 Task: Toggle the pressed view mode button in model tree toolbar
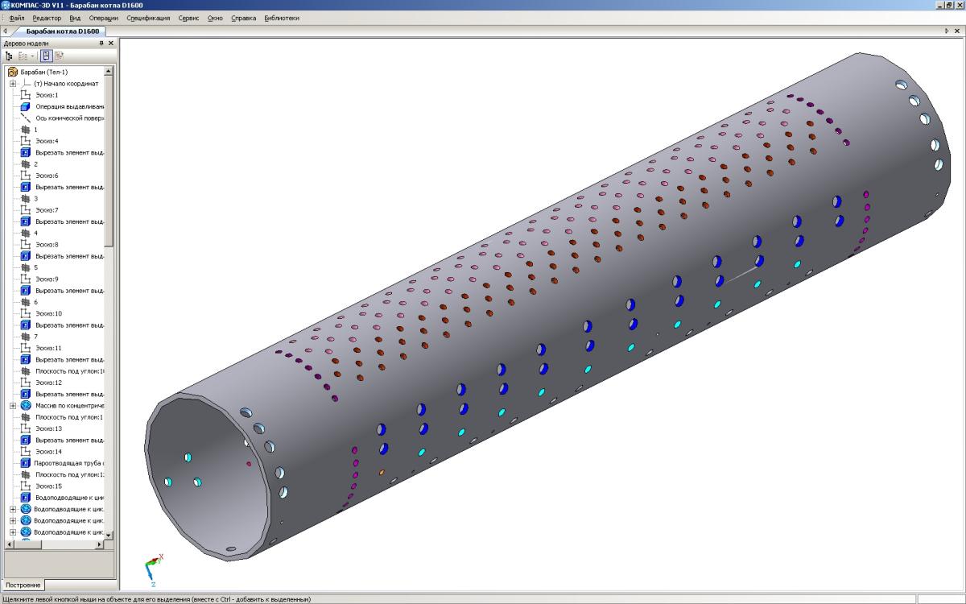click(47, 56)
